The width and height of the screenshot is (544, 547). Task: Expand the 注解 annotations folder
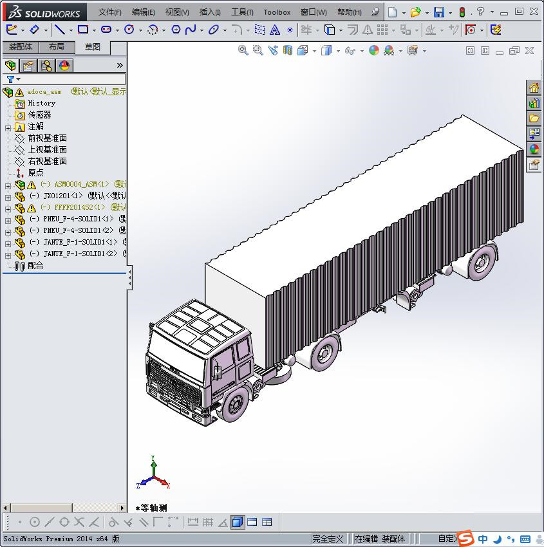tap(8, 128)
